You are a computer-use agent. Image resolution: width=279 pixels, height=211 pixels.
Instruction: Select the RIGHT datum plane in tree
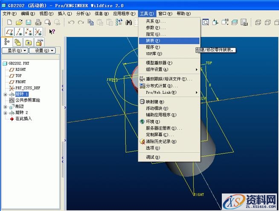20,70
